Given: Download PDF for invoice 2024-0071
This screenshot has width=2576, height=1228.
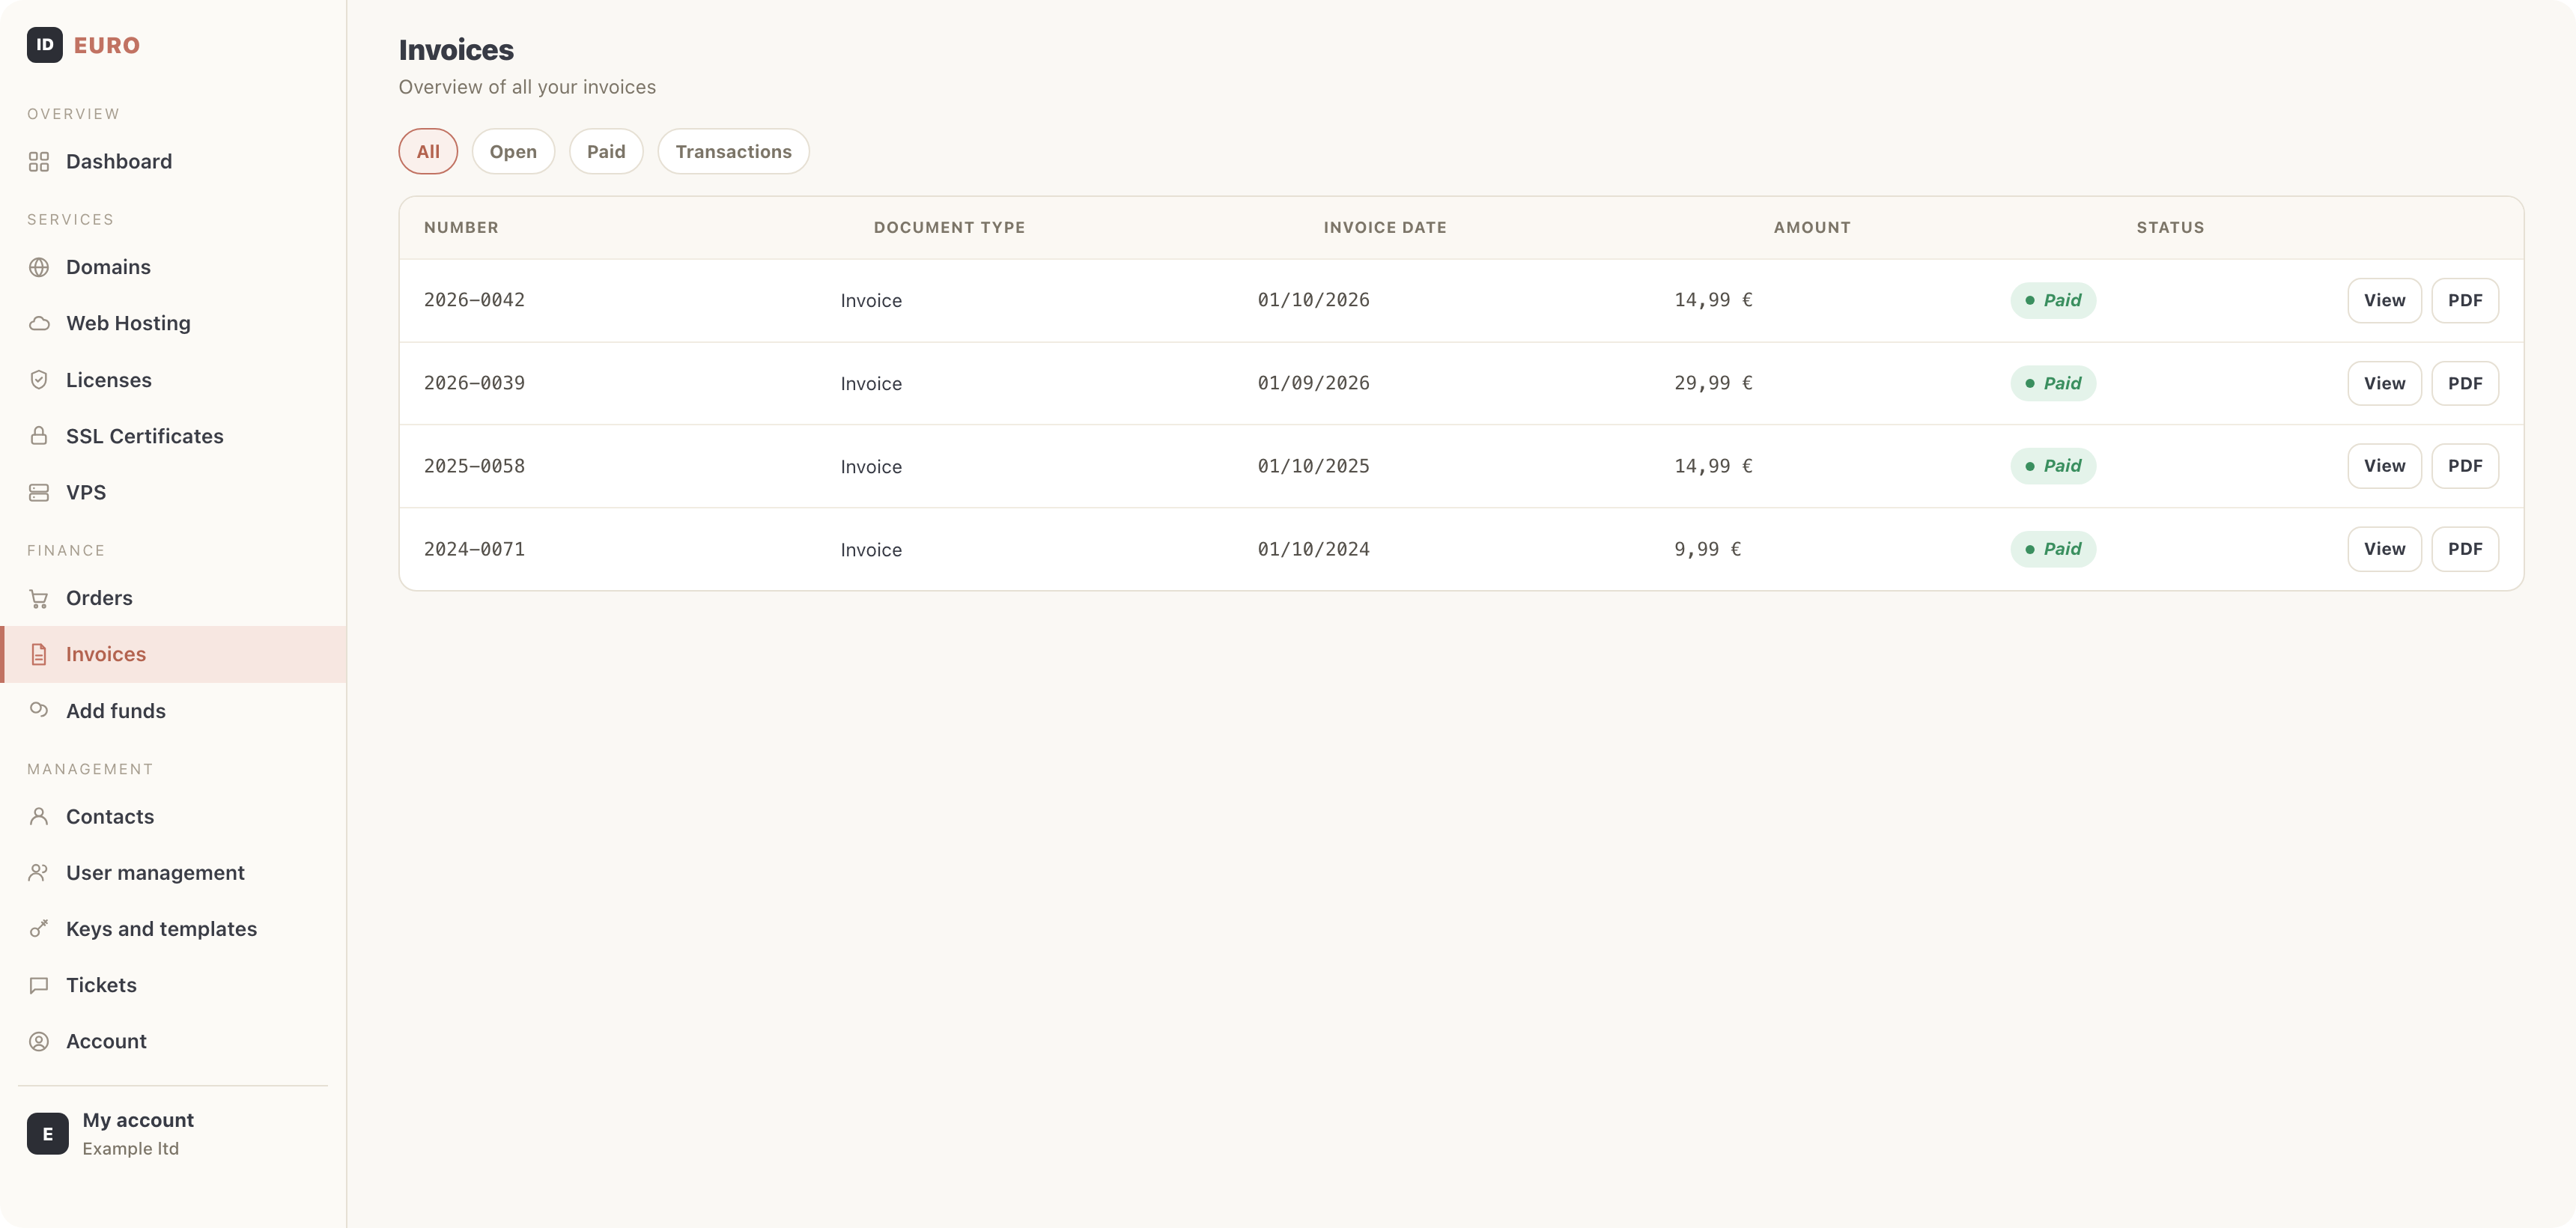Looking at the screenshot, I should pos(2465,549).
